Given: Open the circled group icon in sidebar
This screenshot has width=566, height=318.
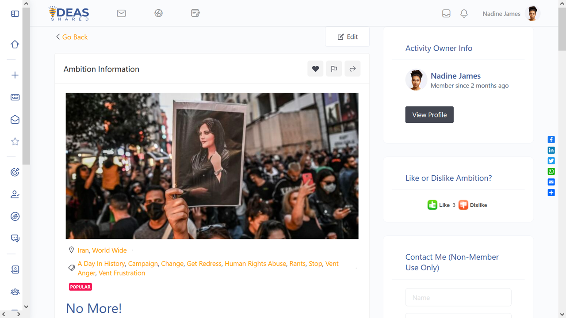Looking at the screenshot, I should click(15, 216).
